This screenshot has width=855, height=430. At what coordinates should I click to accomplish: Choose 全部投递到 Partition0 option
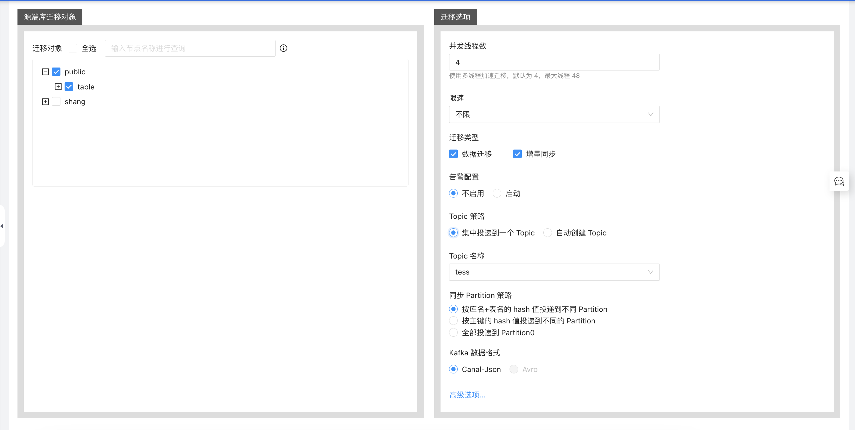pyautogui.click(x=453, y=333)
